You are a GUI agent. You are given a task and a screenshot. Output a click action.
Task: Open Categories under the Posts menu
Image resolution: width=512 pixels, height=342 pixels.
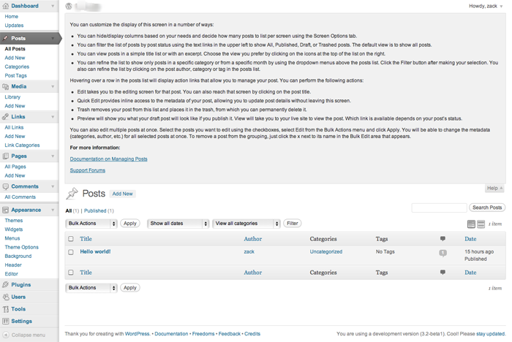tap(16, 66)
